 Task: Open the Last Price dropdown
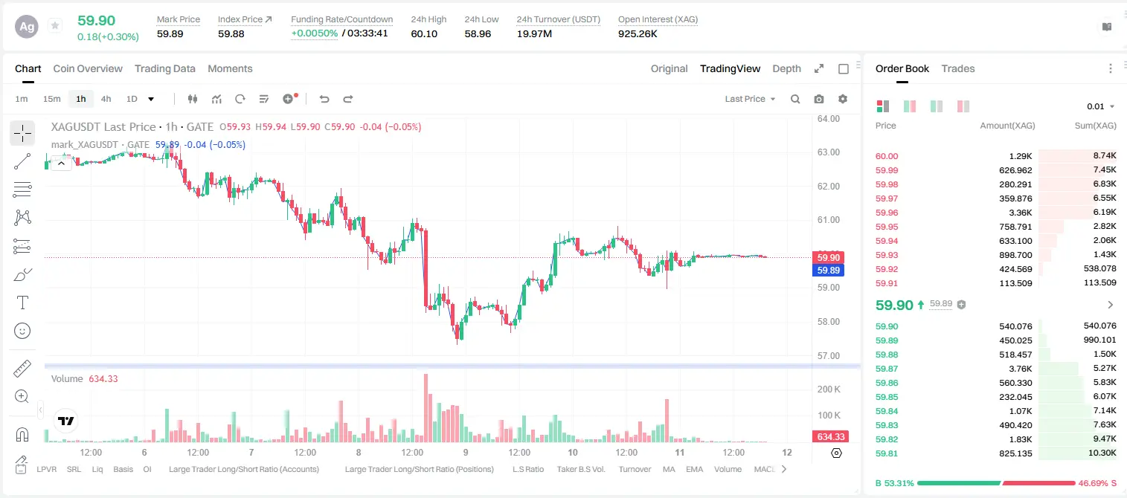(x=750, y=99)
